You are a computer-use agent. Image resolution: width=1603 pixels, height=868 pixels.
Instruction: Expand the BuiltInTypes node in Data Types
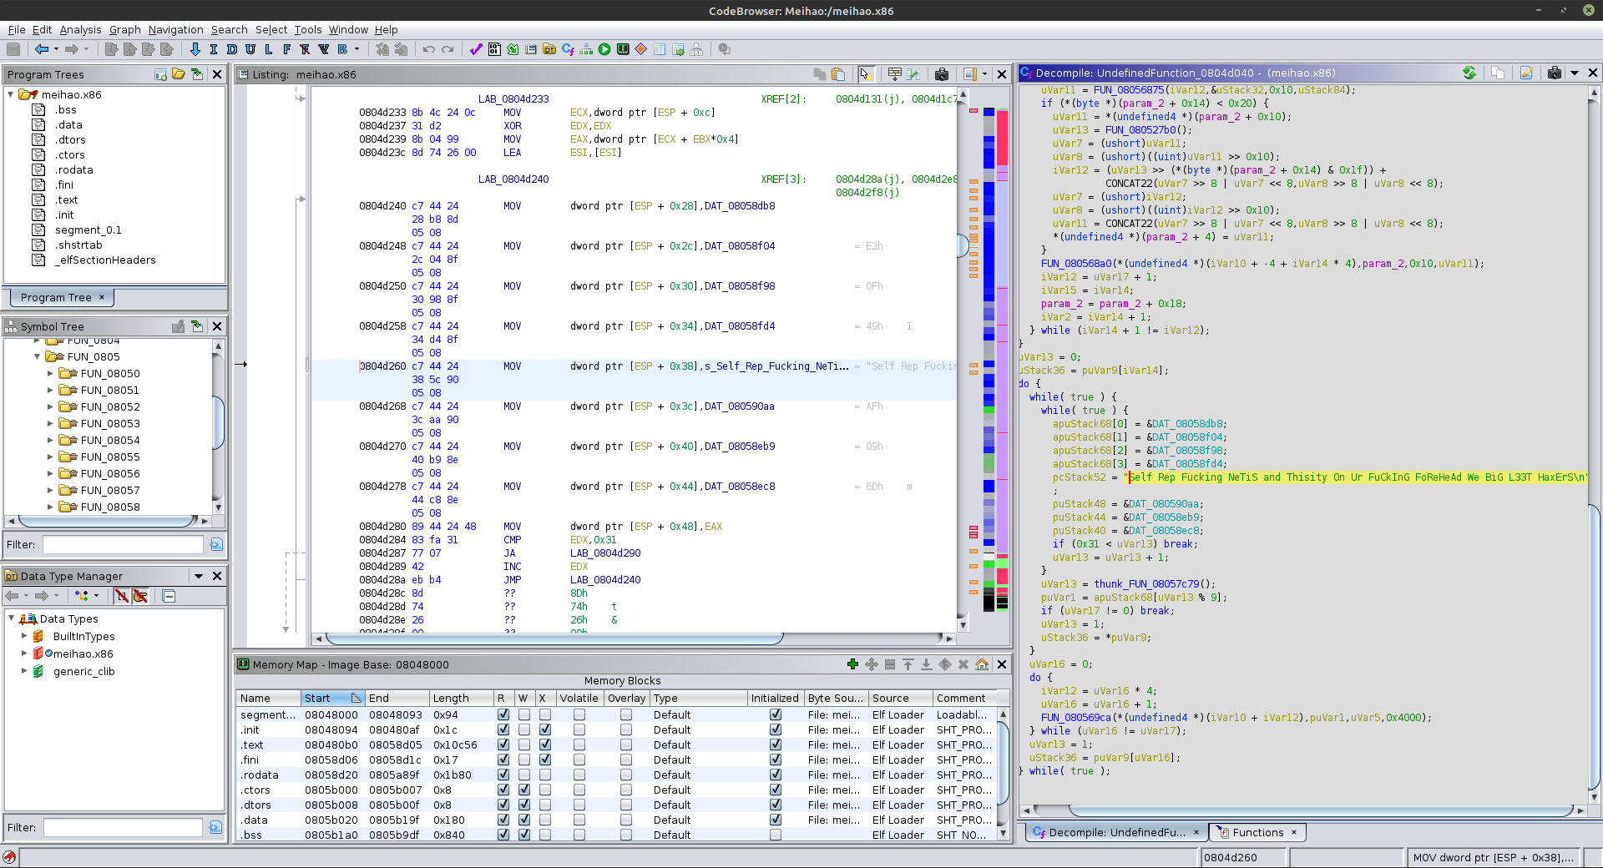point(24,636)
